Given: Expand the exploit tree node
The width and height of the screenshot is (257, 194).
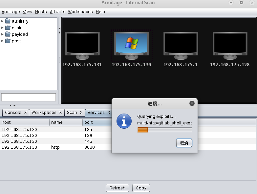Looking at the screenshot, I should tap(2, 28).
